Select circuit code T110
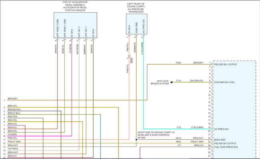Screen dimensions: 260x159 tap(178, 81)
